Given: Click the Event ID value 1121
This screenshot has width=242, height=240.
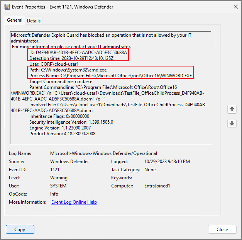Looking at the screenshot, I should (x=55, y=170).
